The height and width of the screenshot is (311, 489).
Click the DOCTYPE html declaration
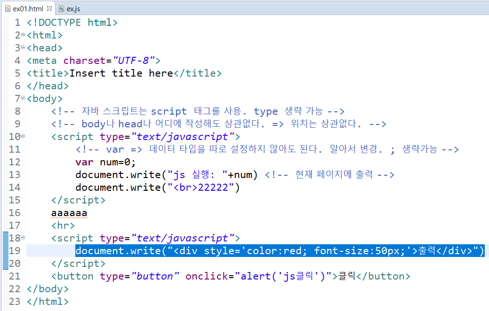[x=72, y=23]
